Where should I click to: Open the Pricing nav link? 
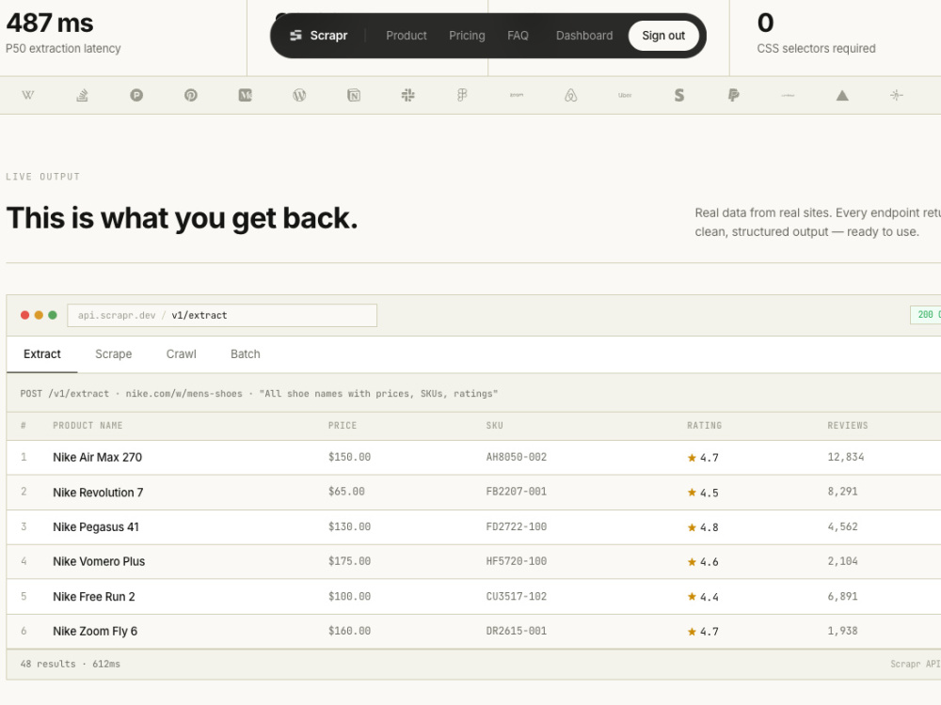(467, 36)
